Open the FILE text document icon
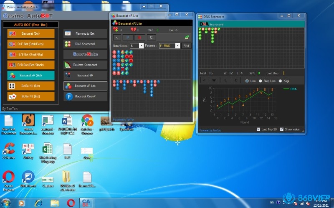This screenshot has width=334, height=208. coord(67,151)
